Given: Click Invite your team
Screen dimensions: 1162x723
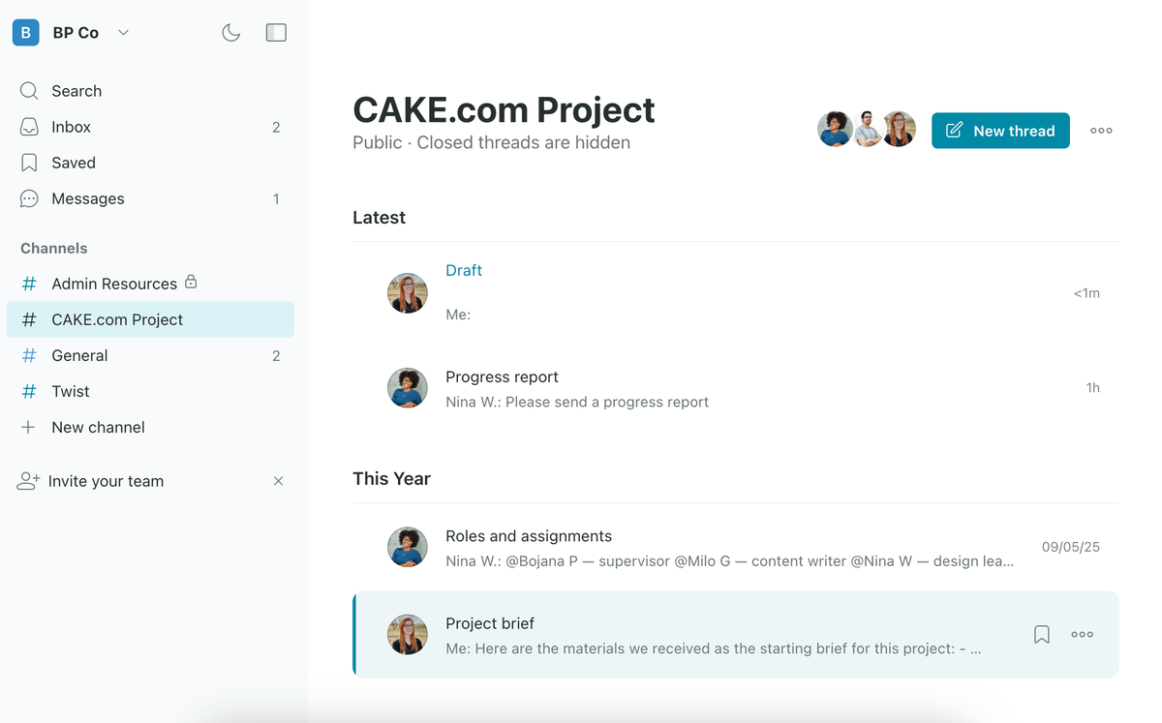Looking at the screenshot, I should click(106, 481).
